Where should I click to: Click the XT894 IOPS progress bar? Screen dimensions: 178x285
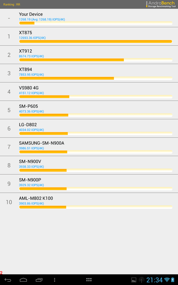pyautogui.click(x=96, y=78)
